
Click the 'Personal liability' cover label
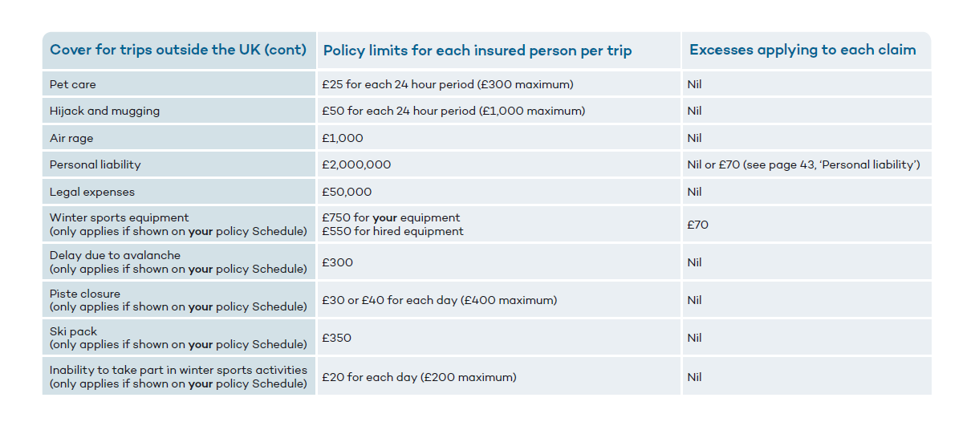(95, 164)
